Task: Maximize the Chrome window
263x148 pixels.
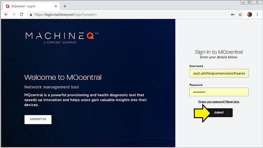Action: coord(250,2)
